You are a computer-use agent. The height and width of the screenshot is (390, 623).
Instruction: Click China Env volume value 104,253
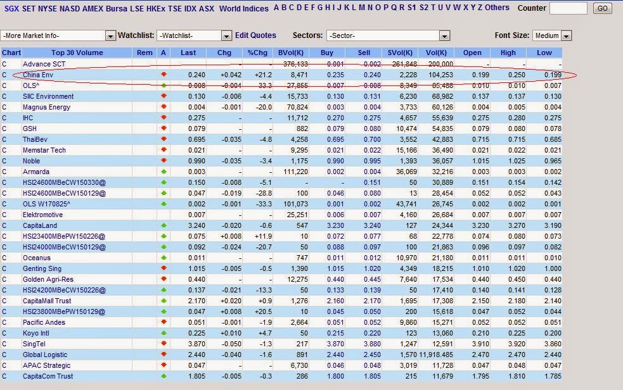coord(439,75)
